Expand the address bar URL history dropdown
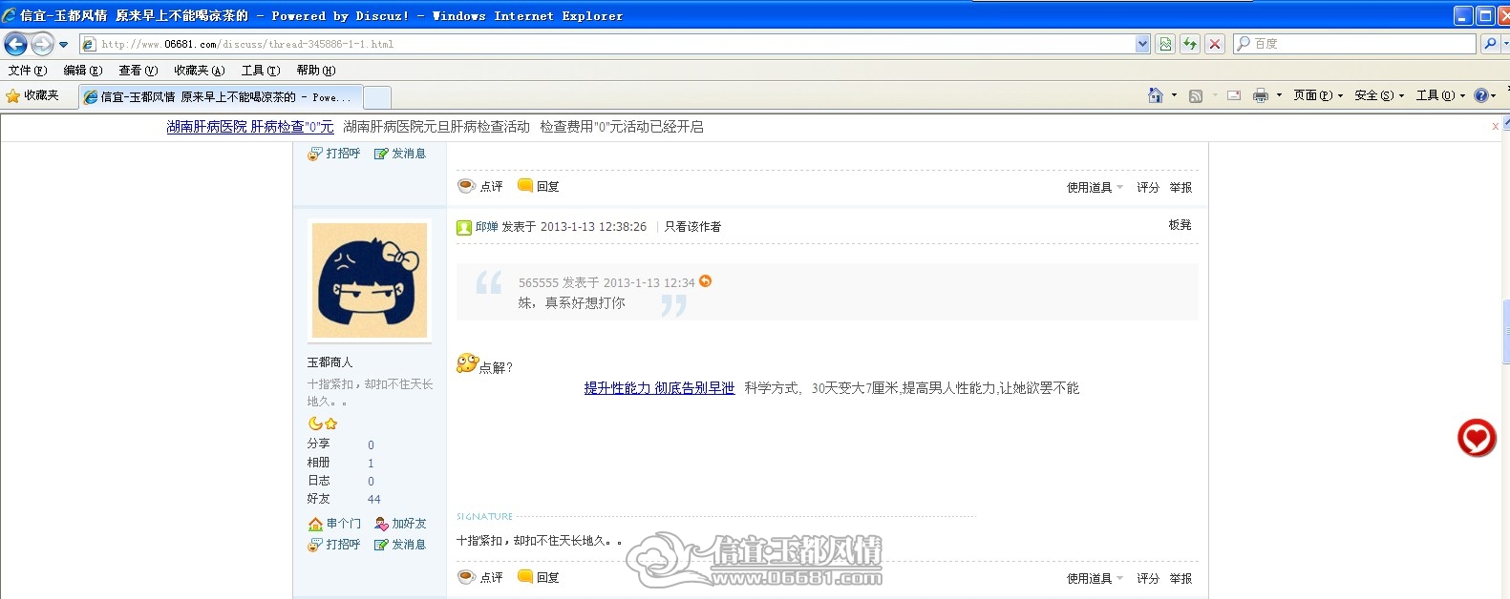 [x=1142, y=44]
